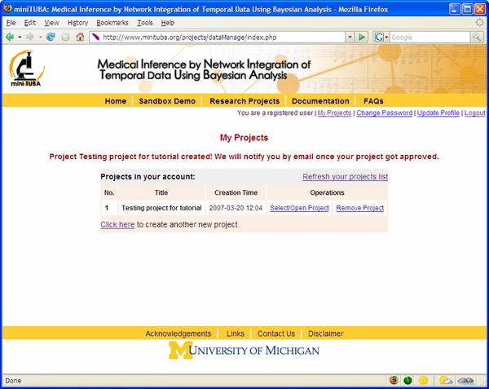The width and height of the screenshot is (489, 389).
Task: Open the FAQs navigation tab
Action: click(x=373, y=101)
